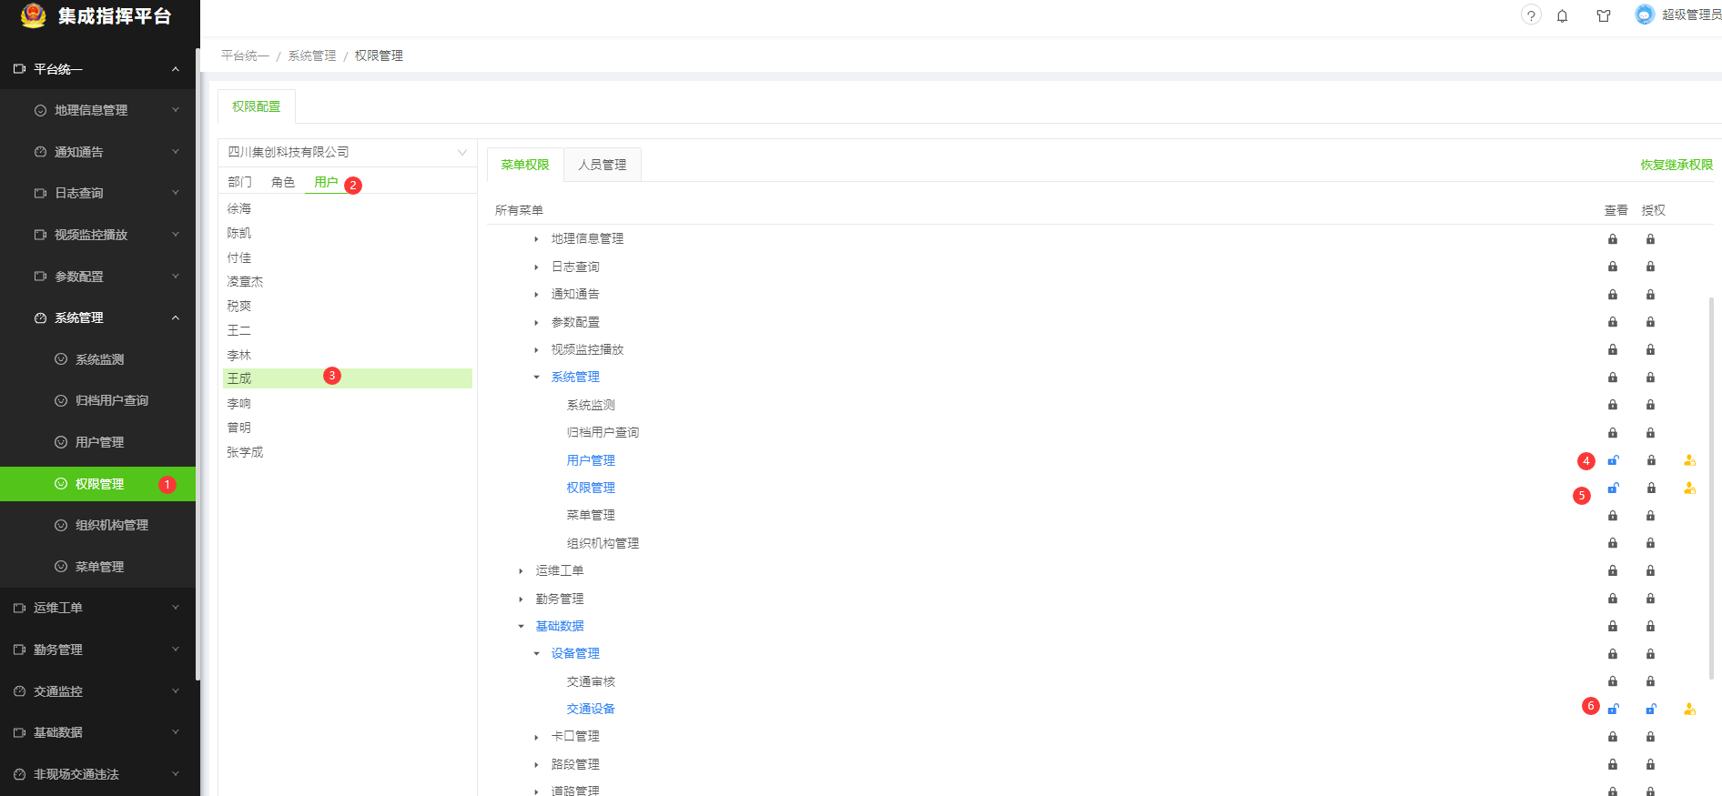Click the 平台统一 breadcrumb link
Screen dimensions: 1722x796
pyautogui.click(x=245, y=55)
